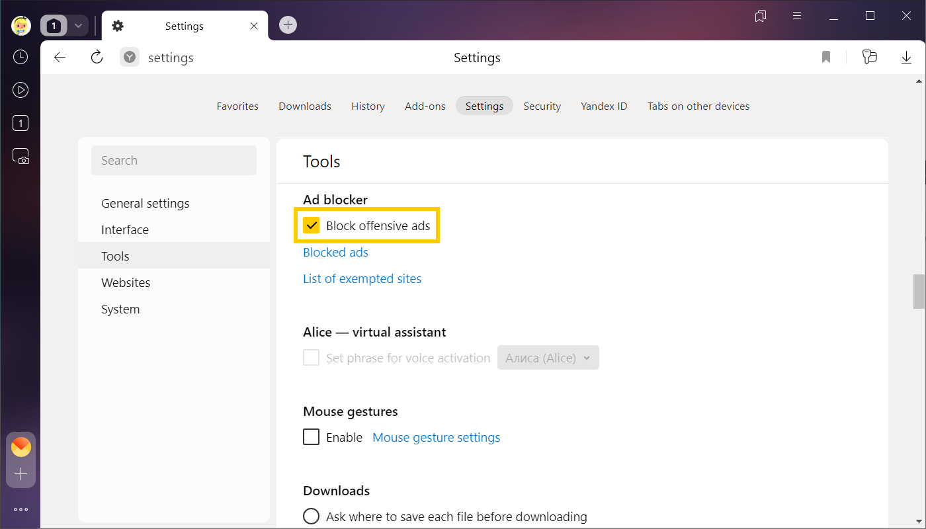Bookmark this page with the bookmark icon

826,58
